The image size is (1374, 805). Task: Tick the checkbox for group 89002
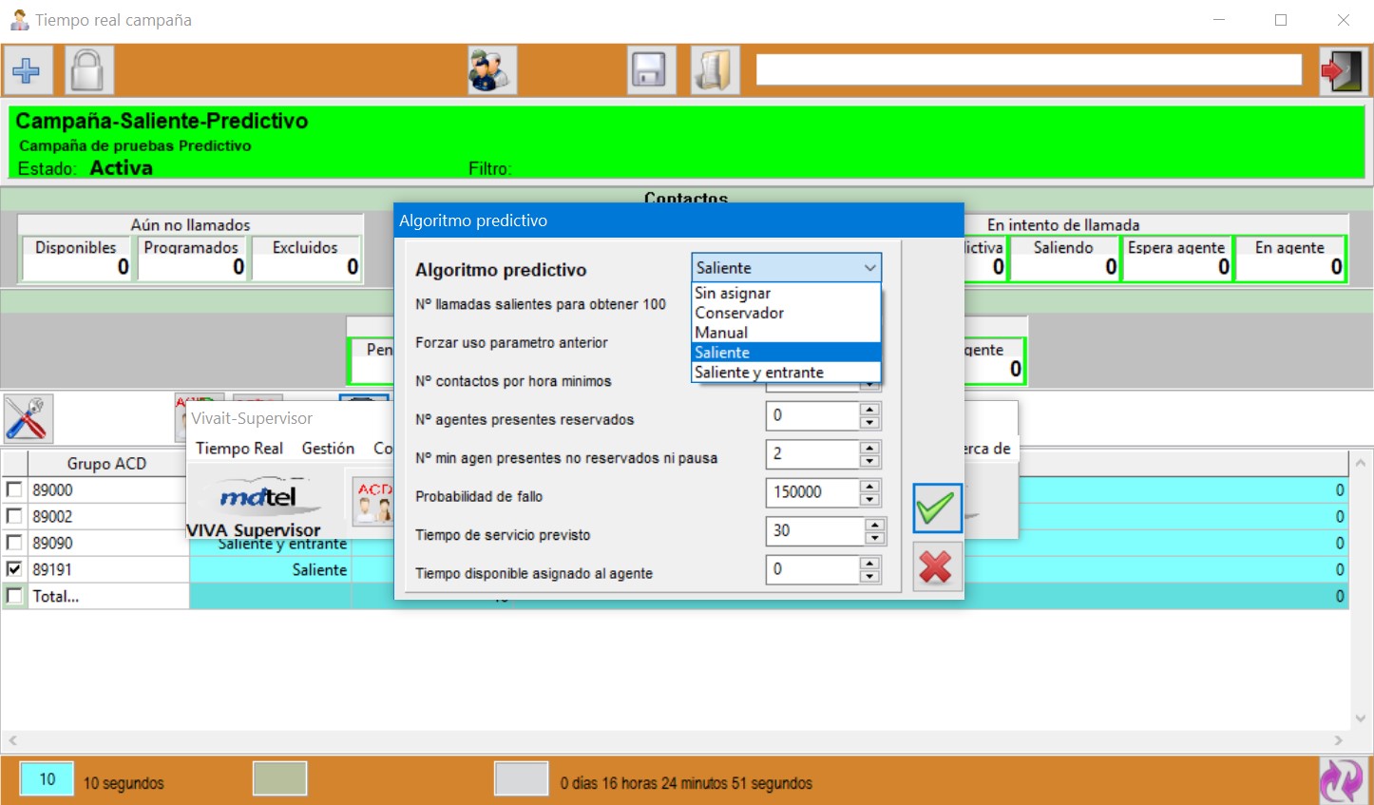click(x=14, y=516)
